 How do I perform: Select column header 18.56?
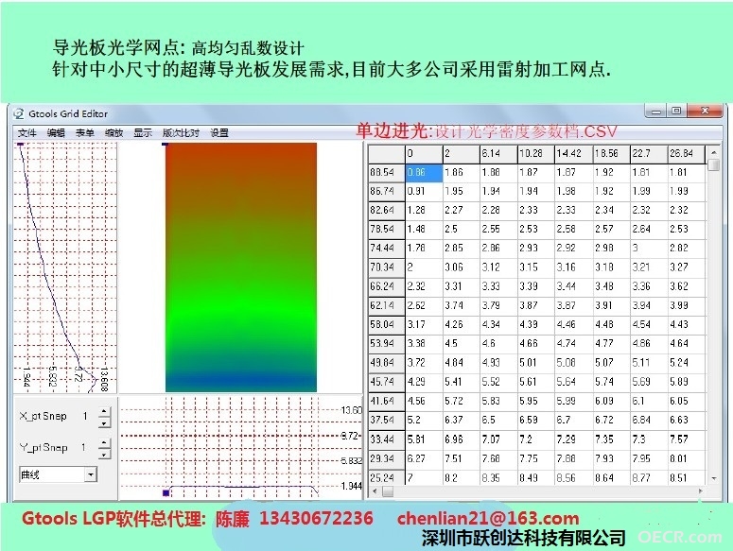coord(611,153)
